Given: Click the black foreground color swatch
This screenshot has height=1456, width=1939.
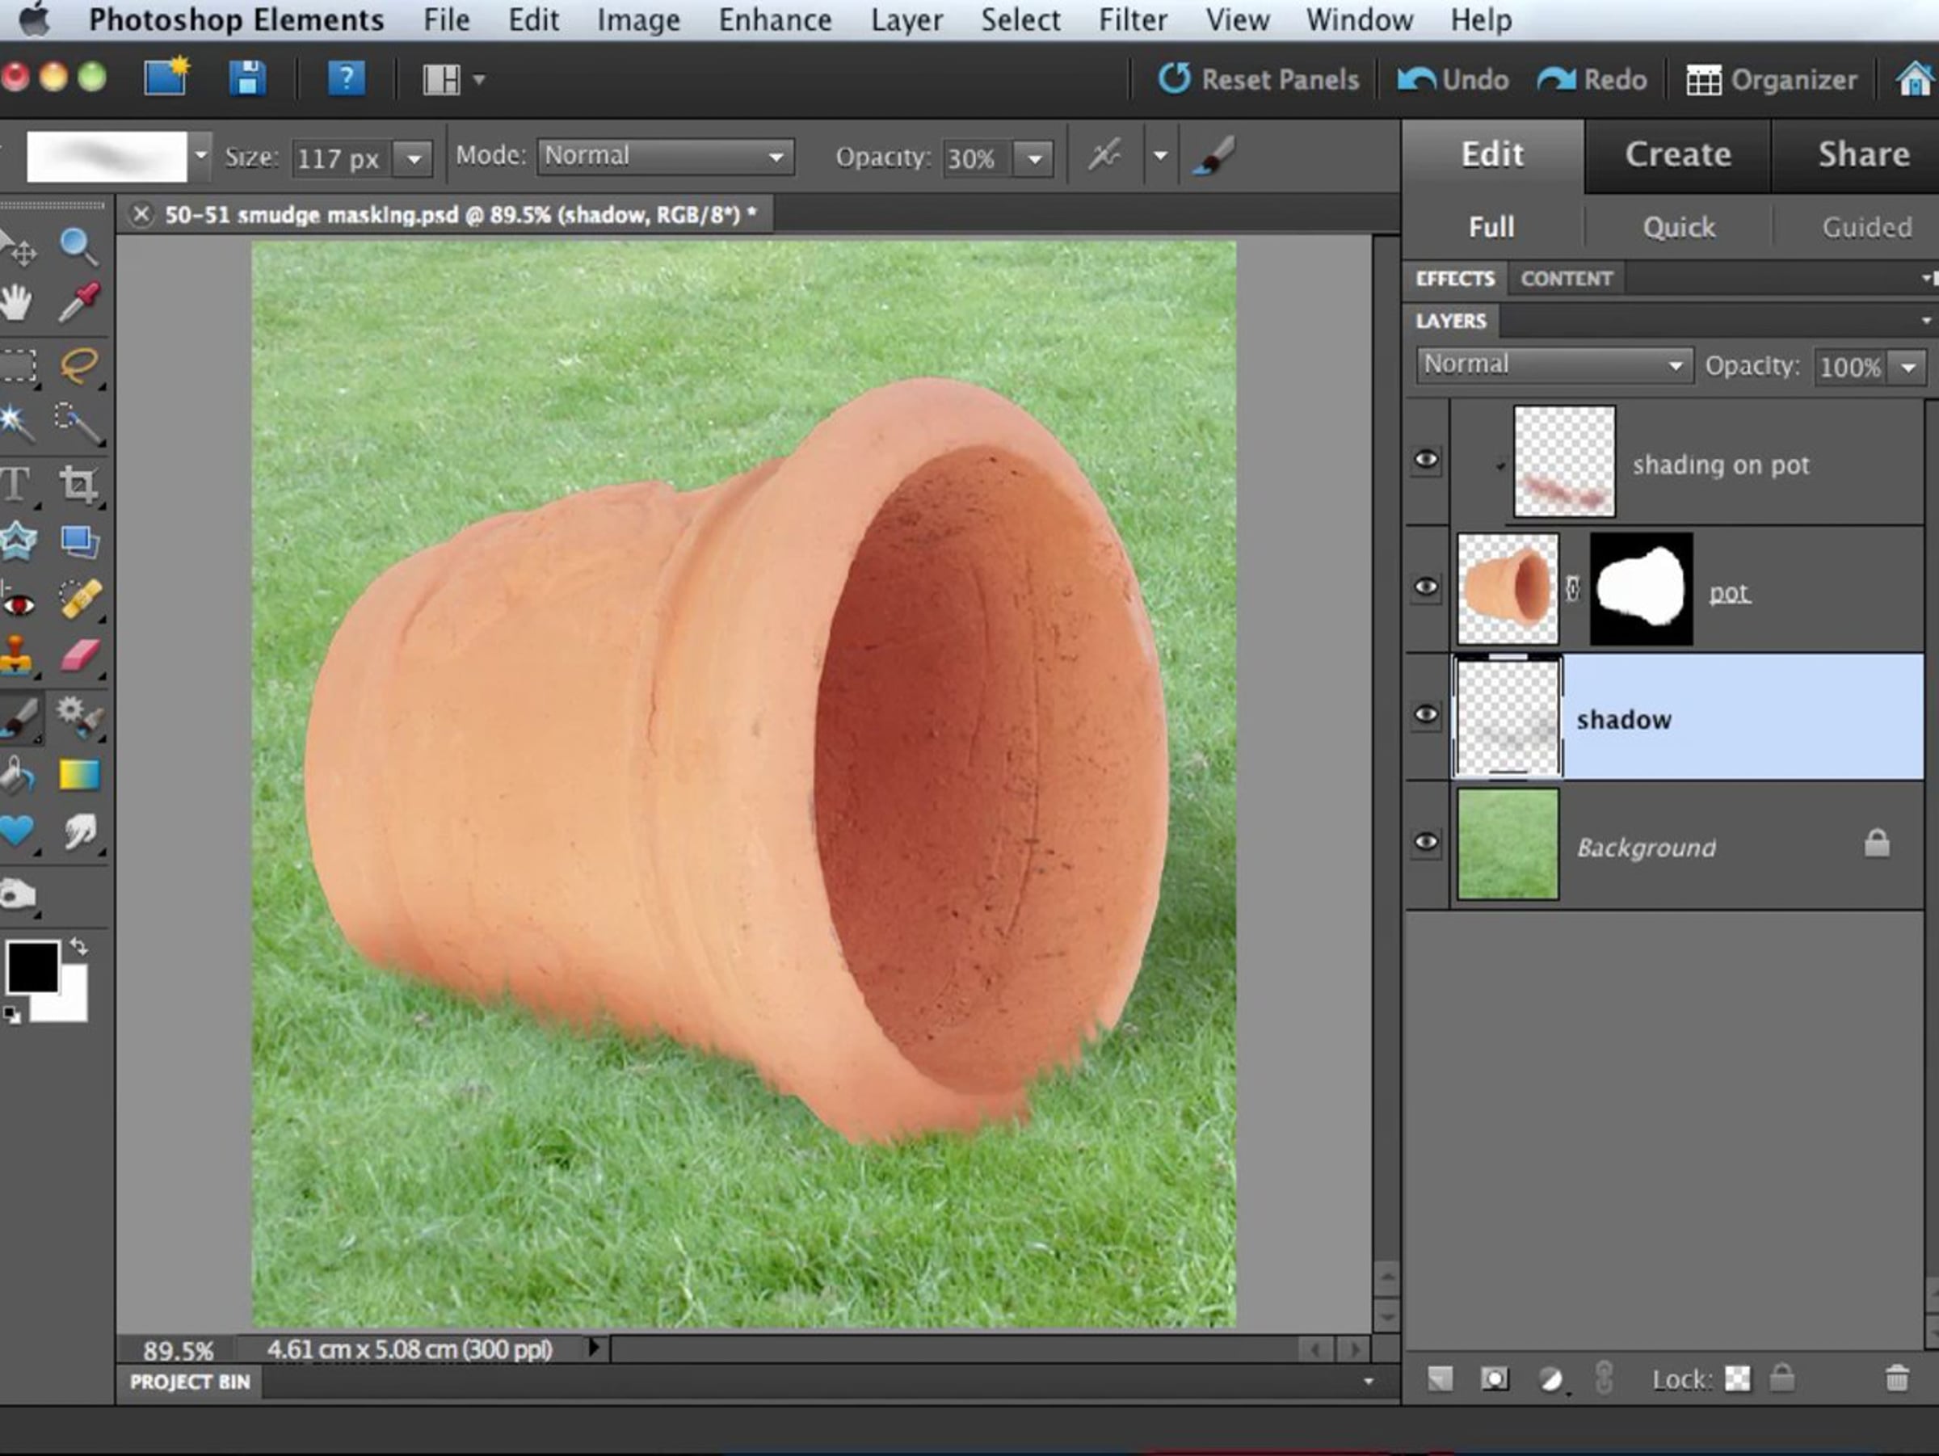Looking at the screenshot, I should pos(32,966).
